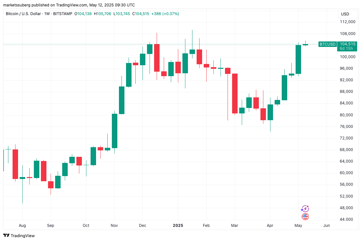Image resolution: width=362 pixels, height=241 pixels.
Task: Click the 6d 15h bar countdown label
Action: point(346,49)
